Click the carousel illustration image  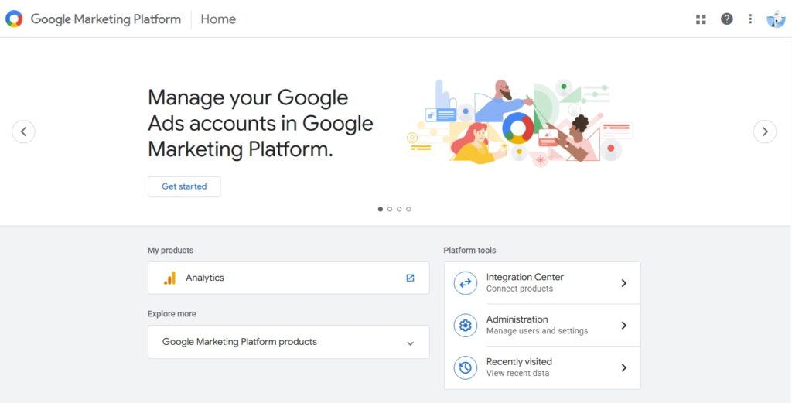(x=520, y=121)
